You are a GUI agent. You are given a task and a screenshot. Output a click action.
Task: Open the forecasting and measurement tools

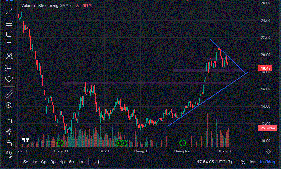9,68
